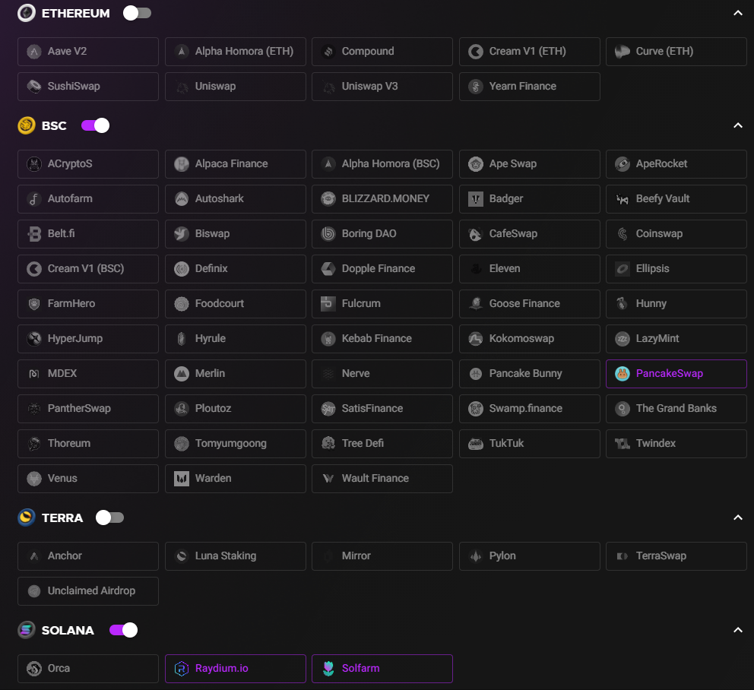Click the Raydium.io hexagon icon

pos(182,669)
